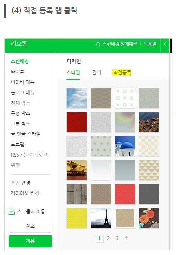
Task: Select the floral roses pattern thumbnail
Action: coord(149,218)
